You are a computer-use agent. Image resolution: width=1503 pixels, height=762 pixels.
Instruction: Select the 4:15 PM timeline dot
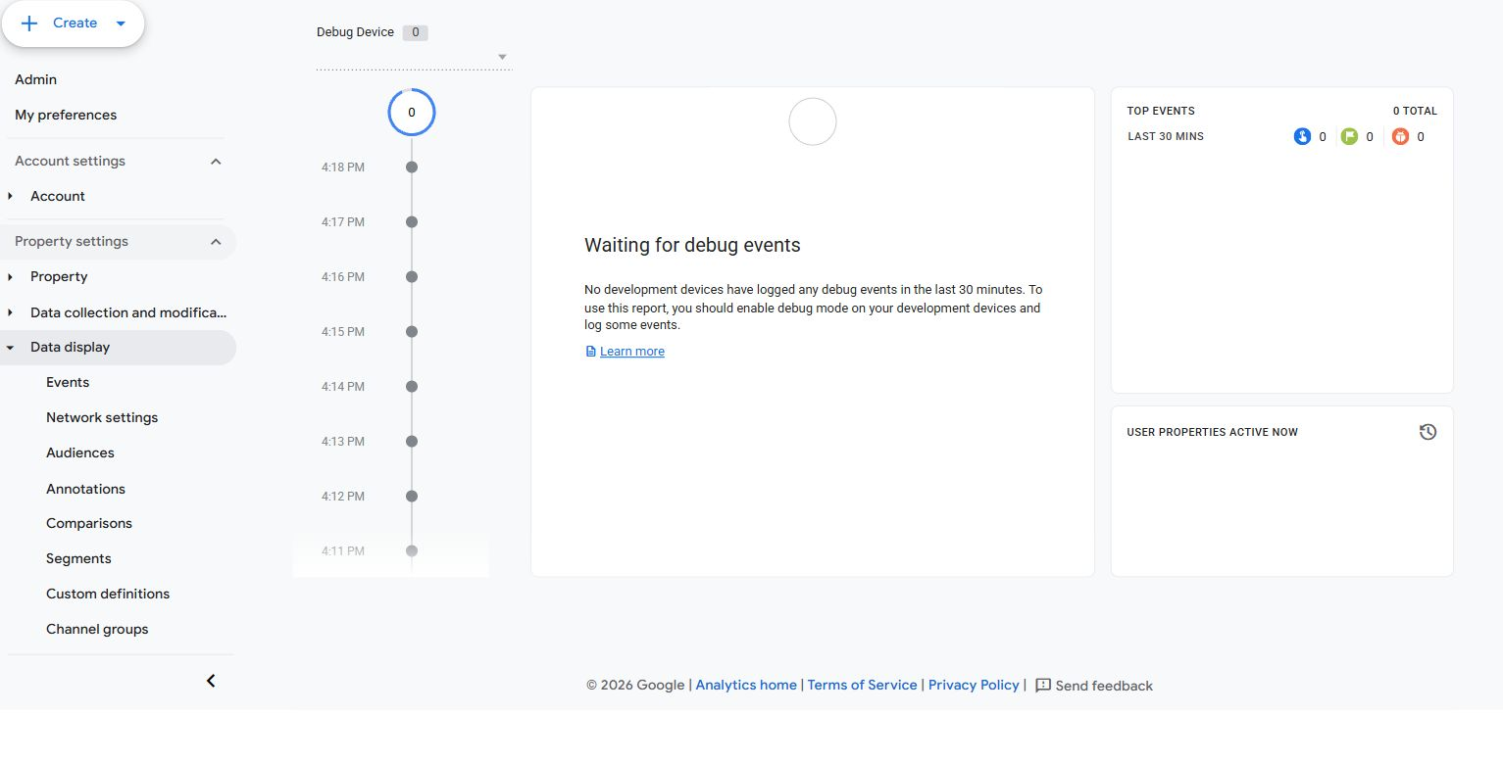point(412,332)
